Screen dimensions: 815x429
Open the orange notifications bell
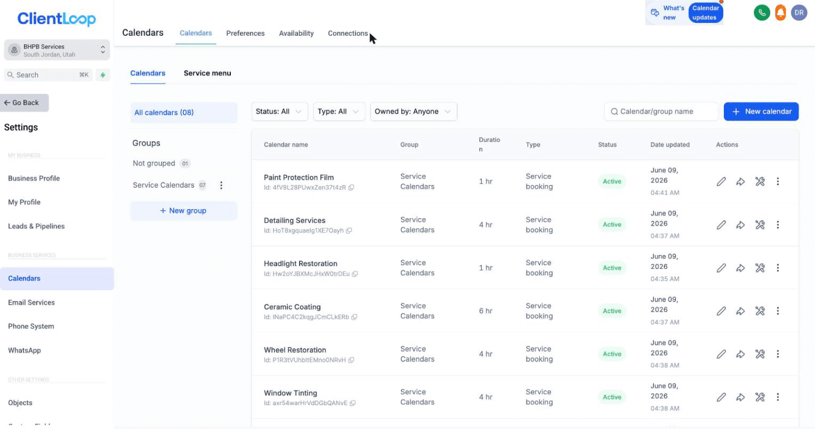click(x=780, y=13)
